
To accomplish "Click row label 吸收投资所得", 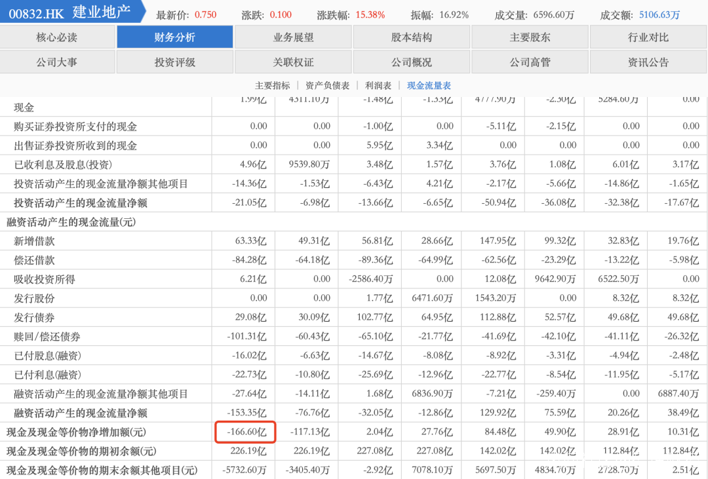I will point(45,279).
